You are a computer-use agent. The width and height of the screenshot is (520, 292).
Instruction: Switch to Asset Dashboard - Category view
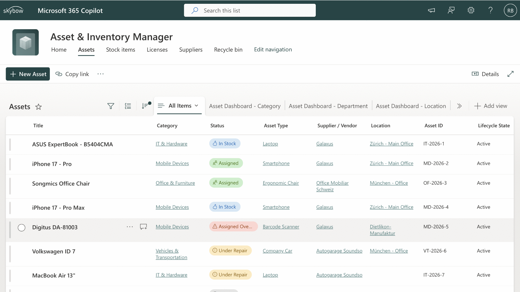pyautogui.click(x=245, y=106)
